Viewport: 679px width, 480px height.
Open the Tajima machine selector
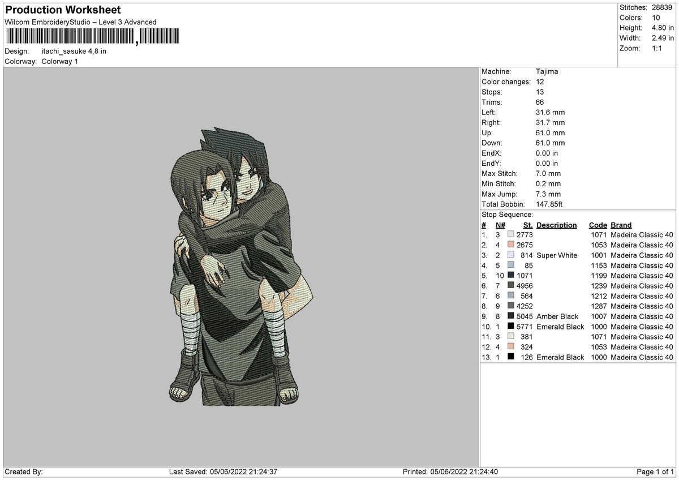(547, 71)
